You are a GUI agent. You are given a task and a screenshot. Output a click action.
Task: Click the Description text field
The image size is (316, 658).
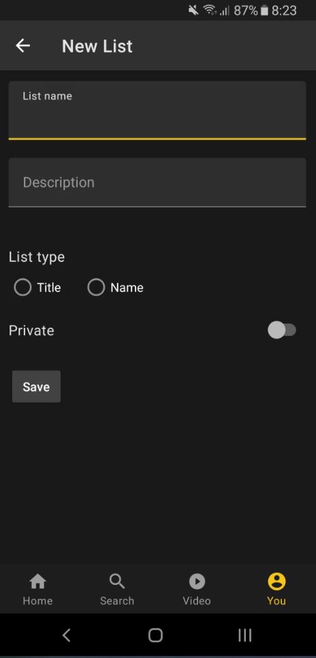pos(157,182)
